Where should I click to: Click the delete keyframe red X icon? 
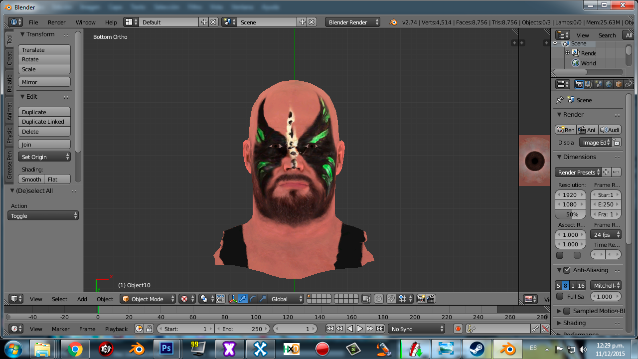click(x=545, y=329)
